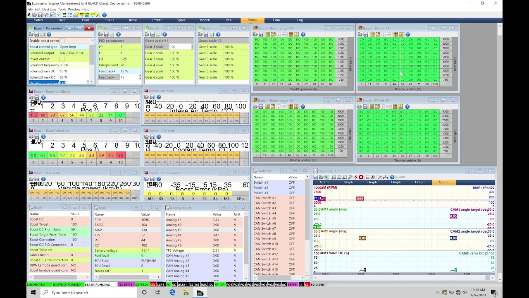Select kP value 5 in PID parameters
Viewport: 529px width, 298px height.
pos(130,47)
